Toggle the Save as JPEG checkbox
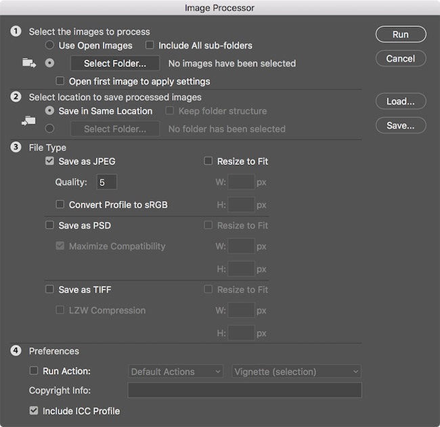 (x=49, y=162)
